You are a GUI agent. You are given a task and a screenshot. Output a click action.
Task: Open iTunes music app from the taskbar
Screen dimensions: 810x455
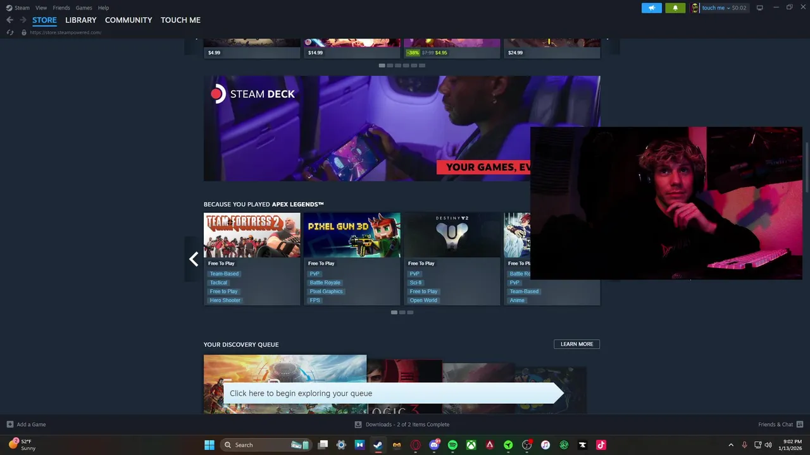coord(545,445)
